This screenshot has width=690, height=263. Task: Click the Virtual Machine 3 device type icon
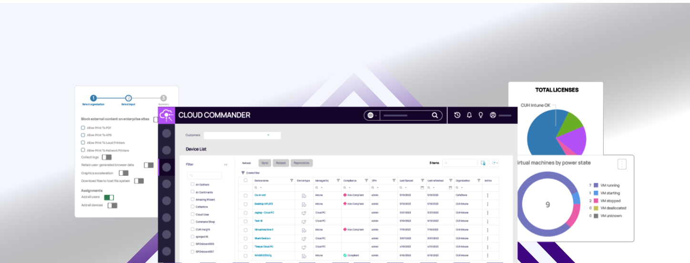[x=304, y=230]
